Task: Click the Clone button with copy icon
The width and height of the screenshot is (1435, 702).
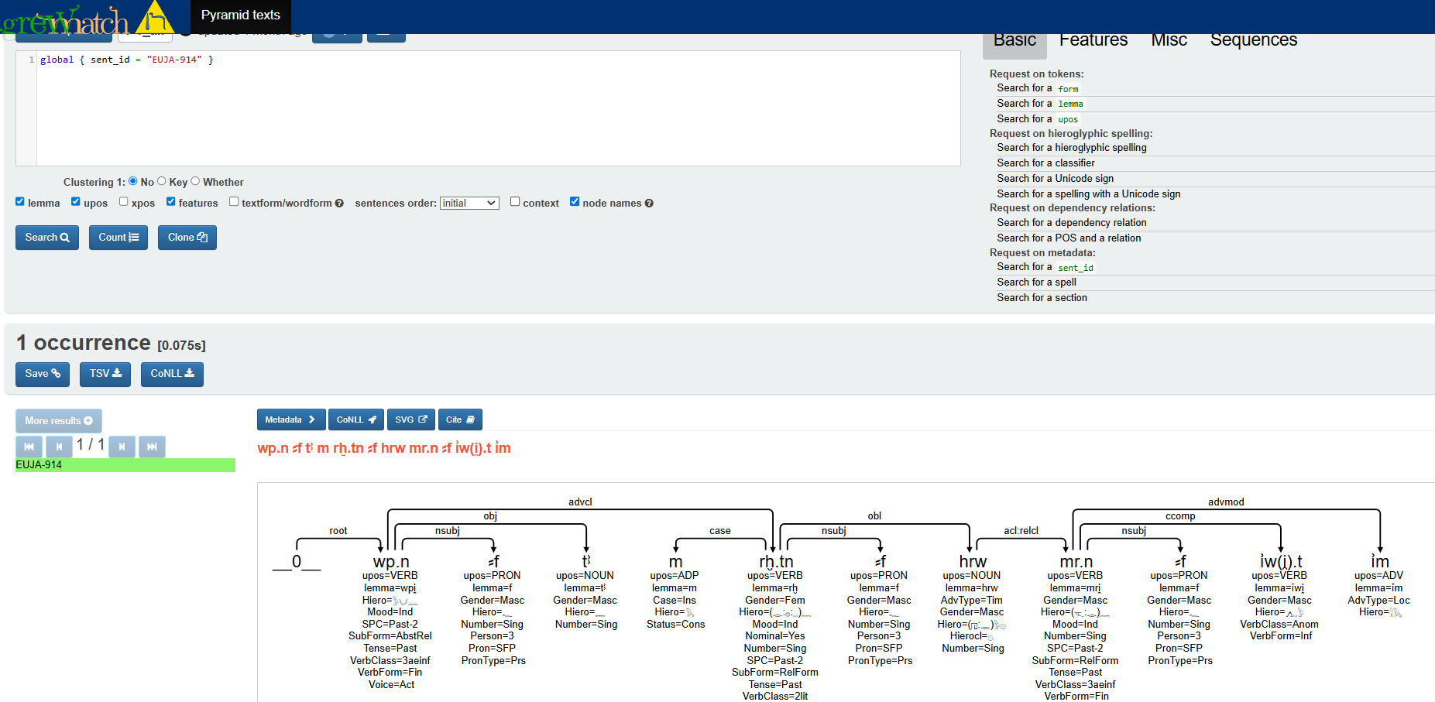Action: click(x=187, y=238)
